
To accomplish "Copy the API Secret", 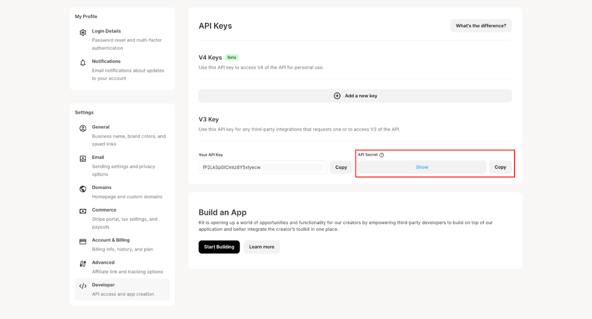I will [500, 167].
